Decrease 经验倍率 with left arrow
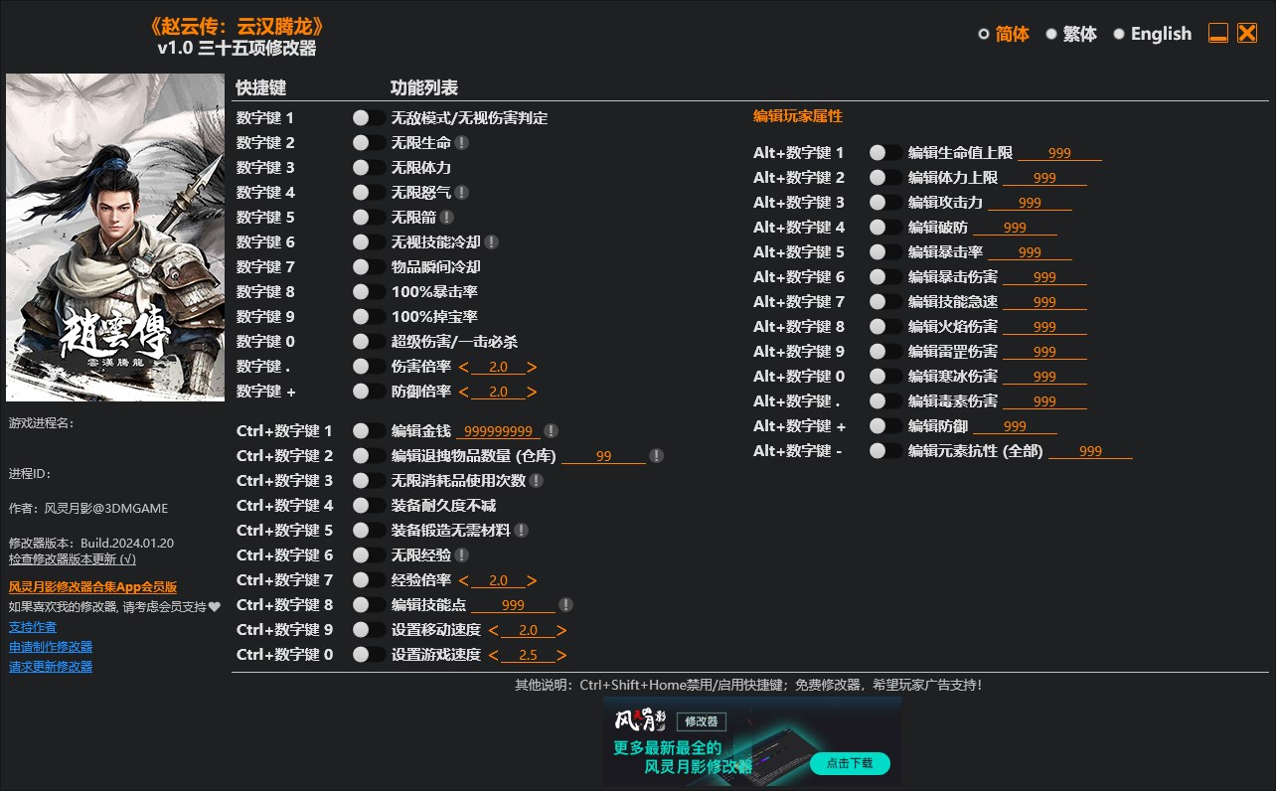The width and height of the screenshot is (1276, 791). [x=463, y=580]
